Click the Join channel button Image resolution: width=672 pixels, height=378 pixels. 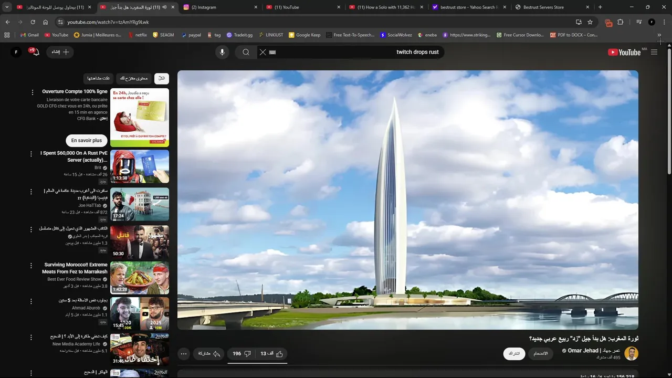coord(541,353)
